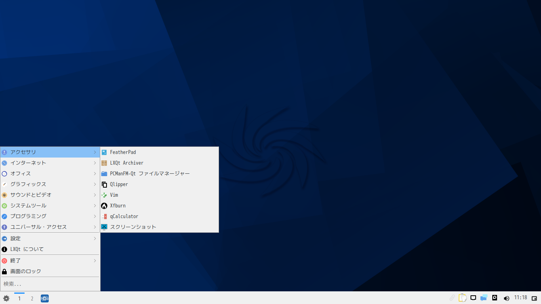Click the paperclip tray icon

pos(452,298)
